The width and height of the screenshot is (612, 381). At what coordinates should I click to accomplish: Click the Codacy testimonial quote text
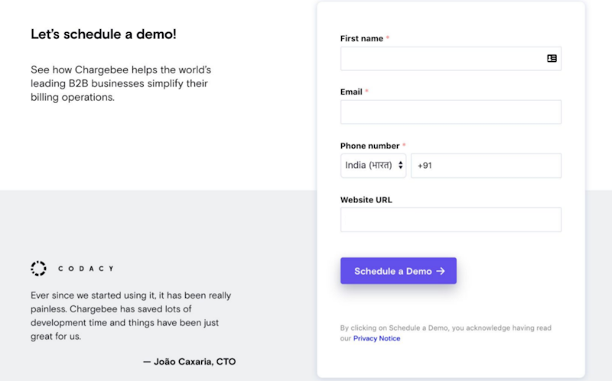(x=130, y=315)
